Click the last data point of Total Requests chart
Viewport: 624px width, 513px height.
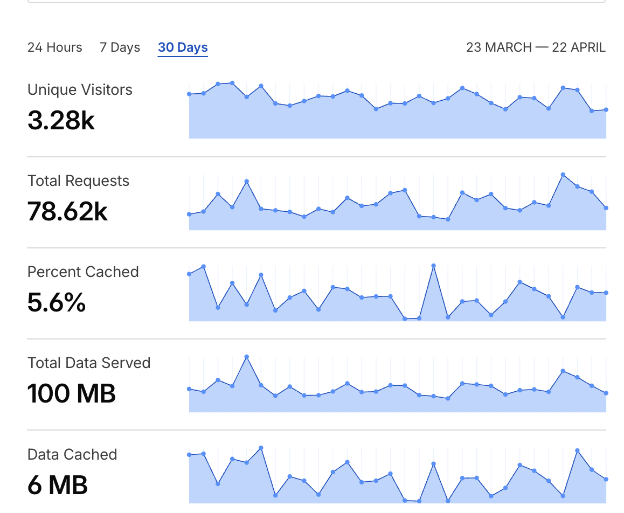pyautogui.click(x=606, y=208)
